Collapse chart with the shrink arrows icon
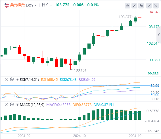Screen dimensions: 161x139 tap(149, 6)
